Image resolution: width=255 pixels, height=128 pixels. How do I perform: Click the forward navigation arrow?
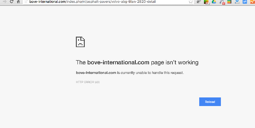point(5,2)
